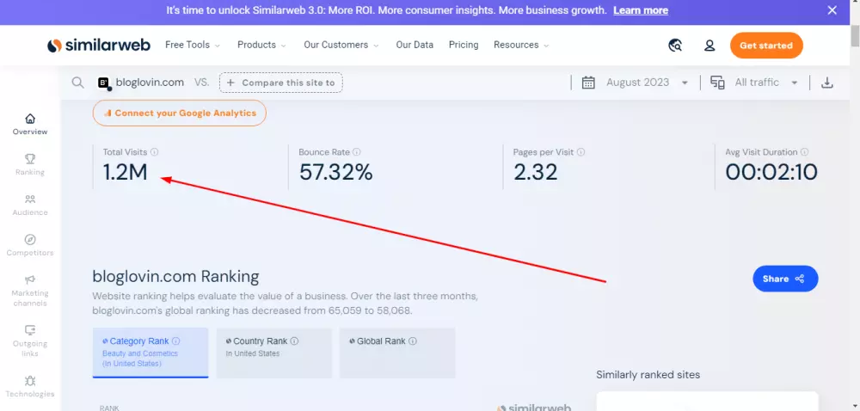Expand the Products menu
Viewport: 860px width, 411px height.
point(261,45)
